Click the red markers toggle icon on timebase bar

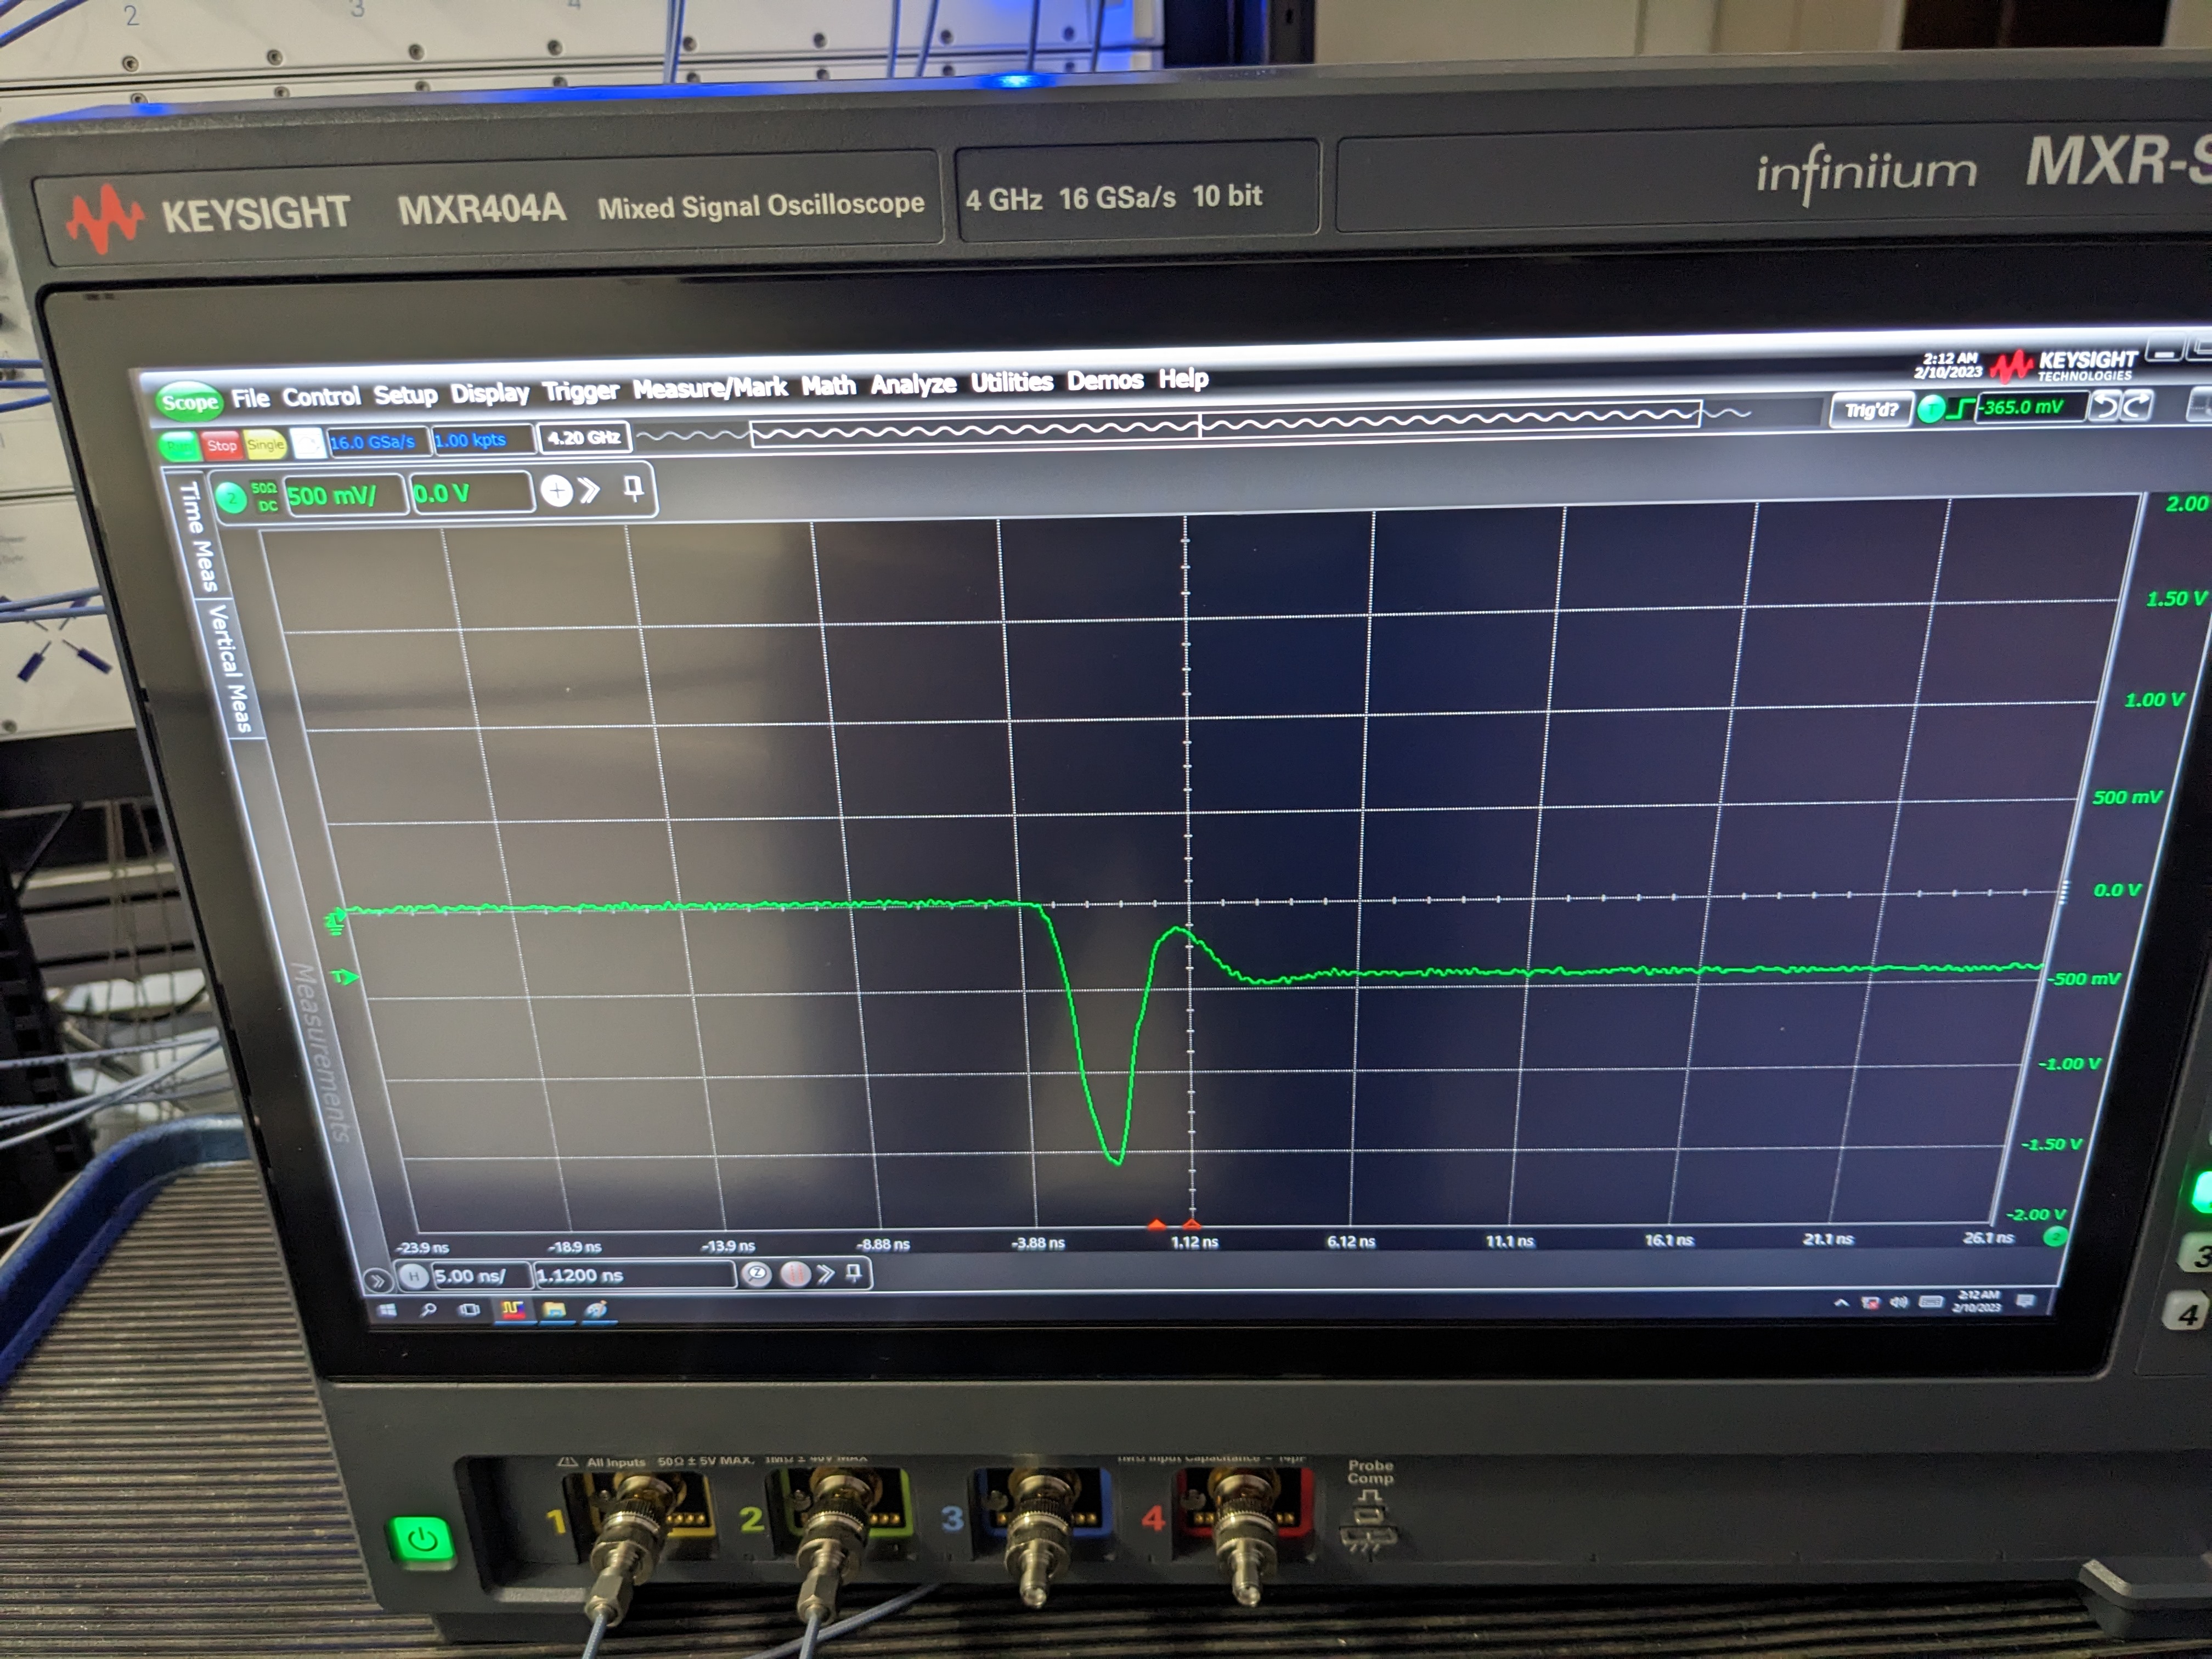coord(795,1274)
